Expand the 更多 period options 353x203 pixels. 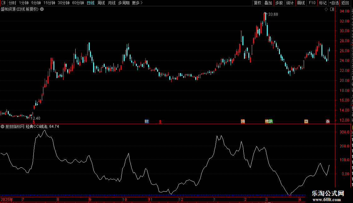[137, 3]
